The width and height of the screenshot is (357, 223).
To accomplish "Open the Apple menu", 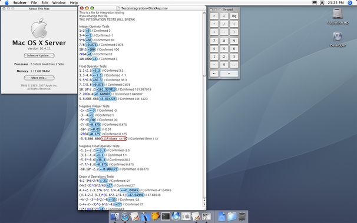I will pyautogui.click(x=6, y=3).
